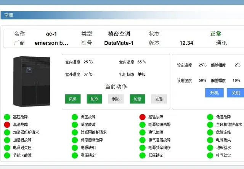Viewport: 244px width, 169px height.
Task: Click the 电源频率偏移 status light
Action: coord(142,148)
